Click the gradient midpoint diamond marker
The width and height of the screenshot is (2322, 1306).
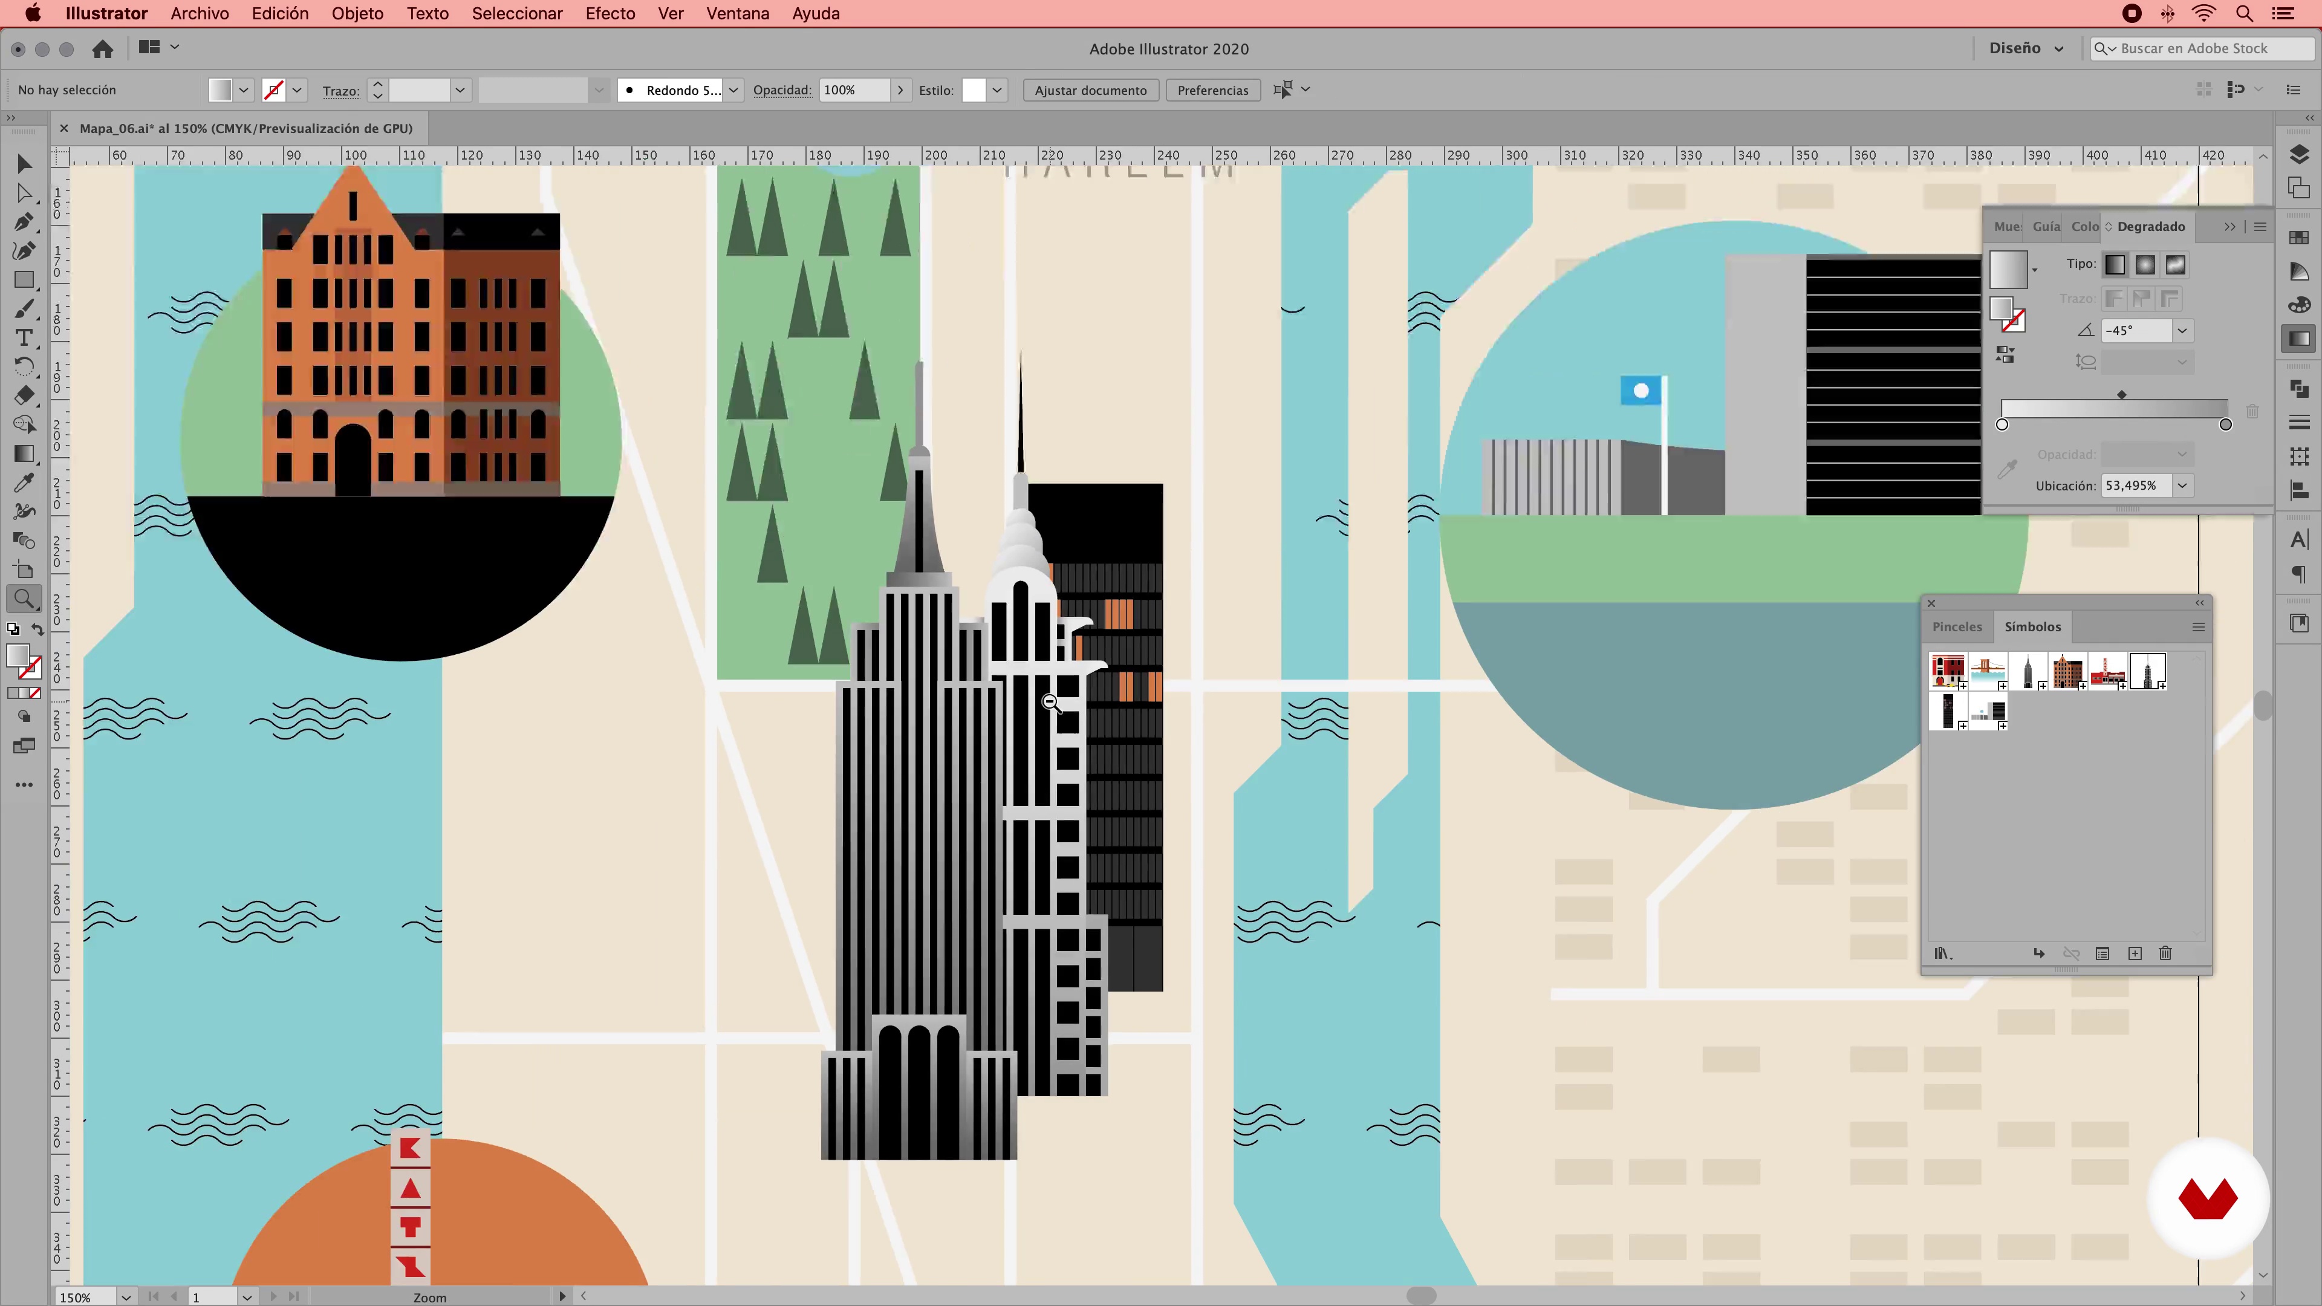[x=2122, y=395]
